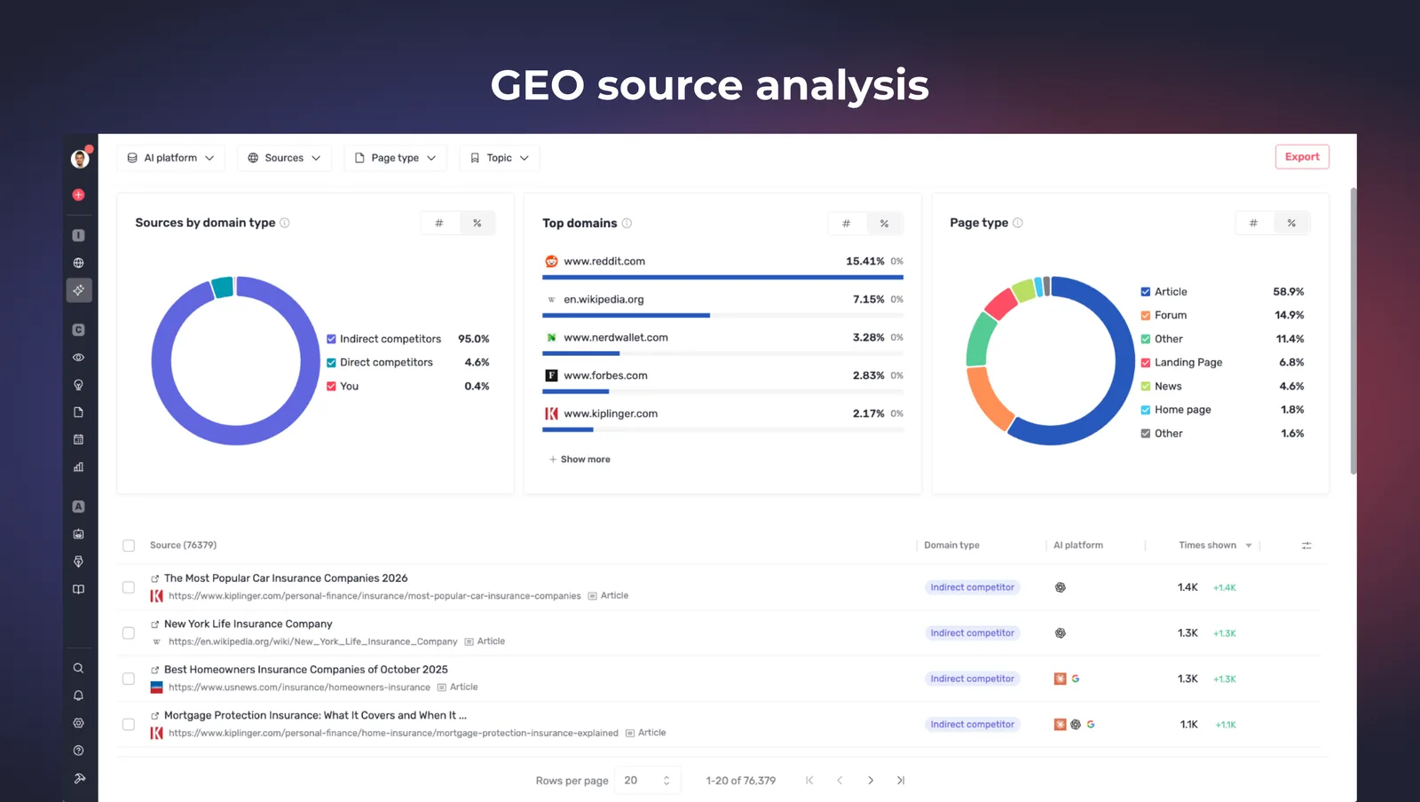The height and width of the screenshot is (802, 1420).
Task: Click info icon beside Sources by domain type
Action: 285,223
